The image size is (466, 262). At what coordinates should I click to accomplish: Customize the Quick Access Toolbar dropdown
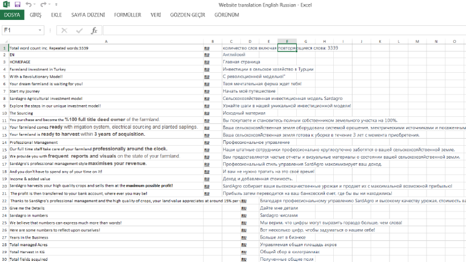pos(56,5)
